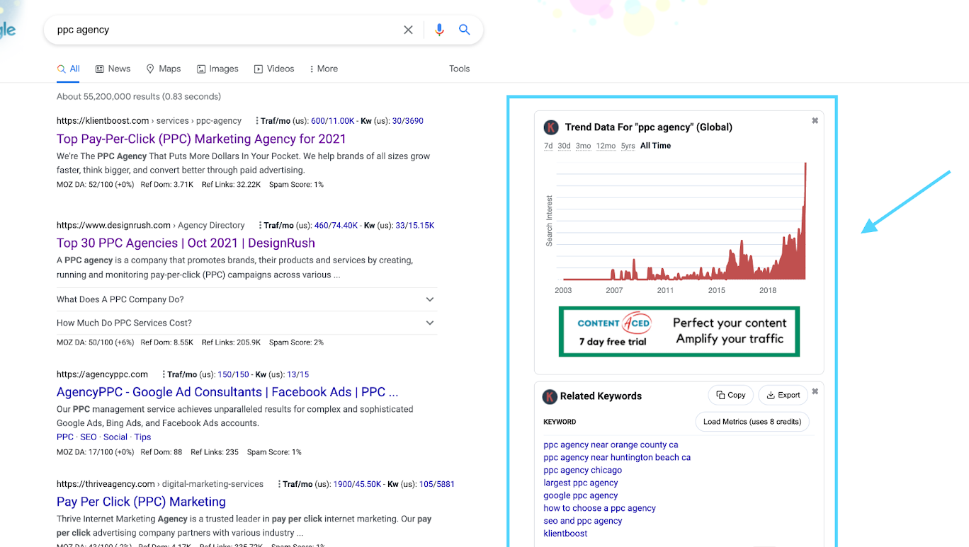Image resolution: width=969 pixels, height=547 pixels.
Task: Switch to the Images tab
Action: coord(217,69)
